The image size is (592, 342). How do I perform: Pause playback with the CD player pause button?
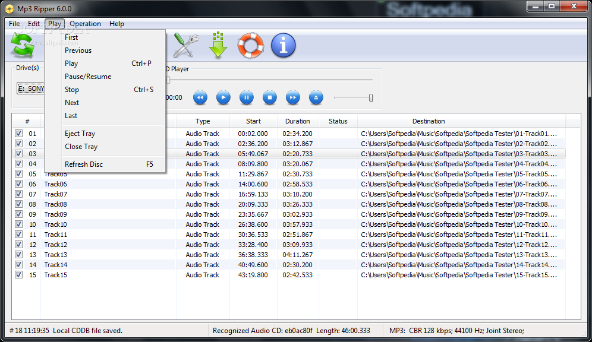247,97
